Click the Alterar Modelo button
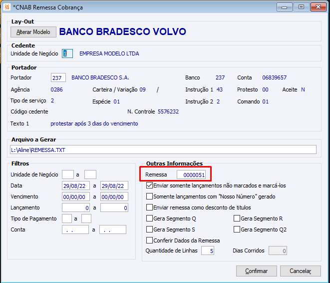Screen dimensions: 330x283 pyautogui.click(x=33, y=32)
